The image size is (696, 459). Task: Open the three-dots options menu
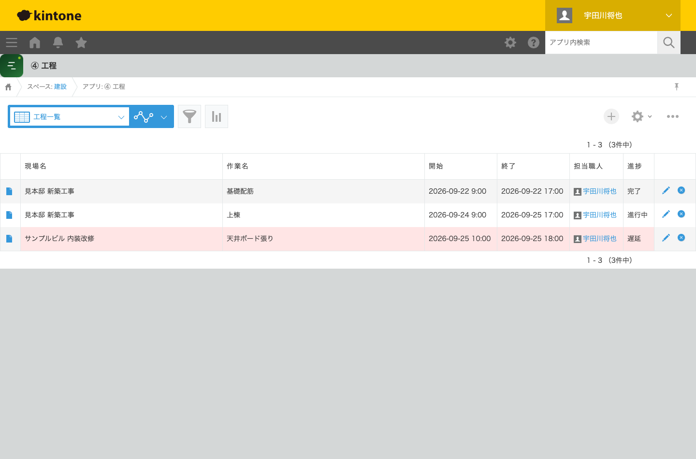[x=673, y=116]
